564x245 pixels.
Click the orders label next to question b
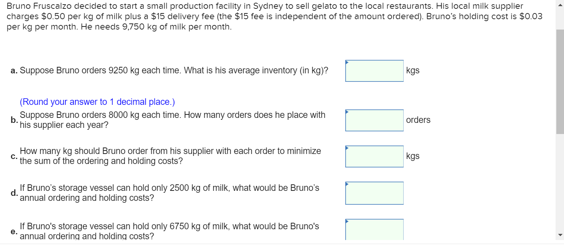(418, 120)
